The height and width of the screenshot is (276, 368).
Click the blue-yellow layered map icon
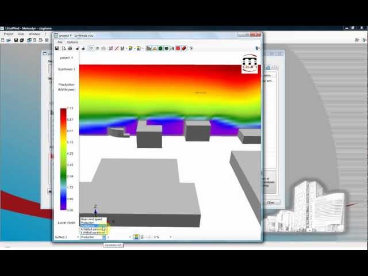131,48
